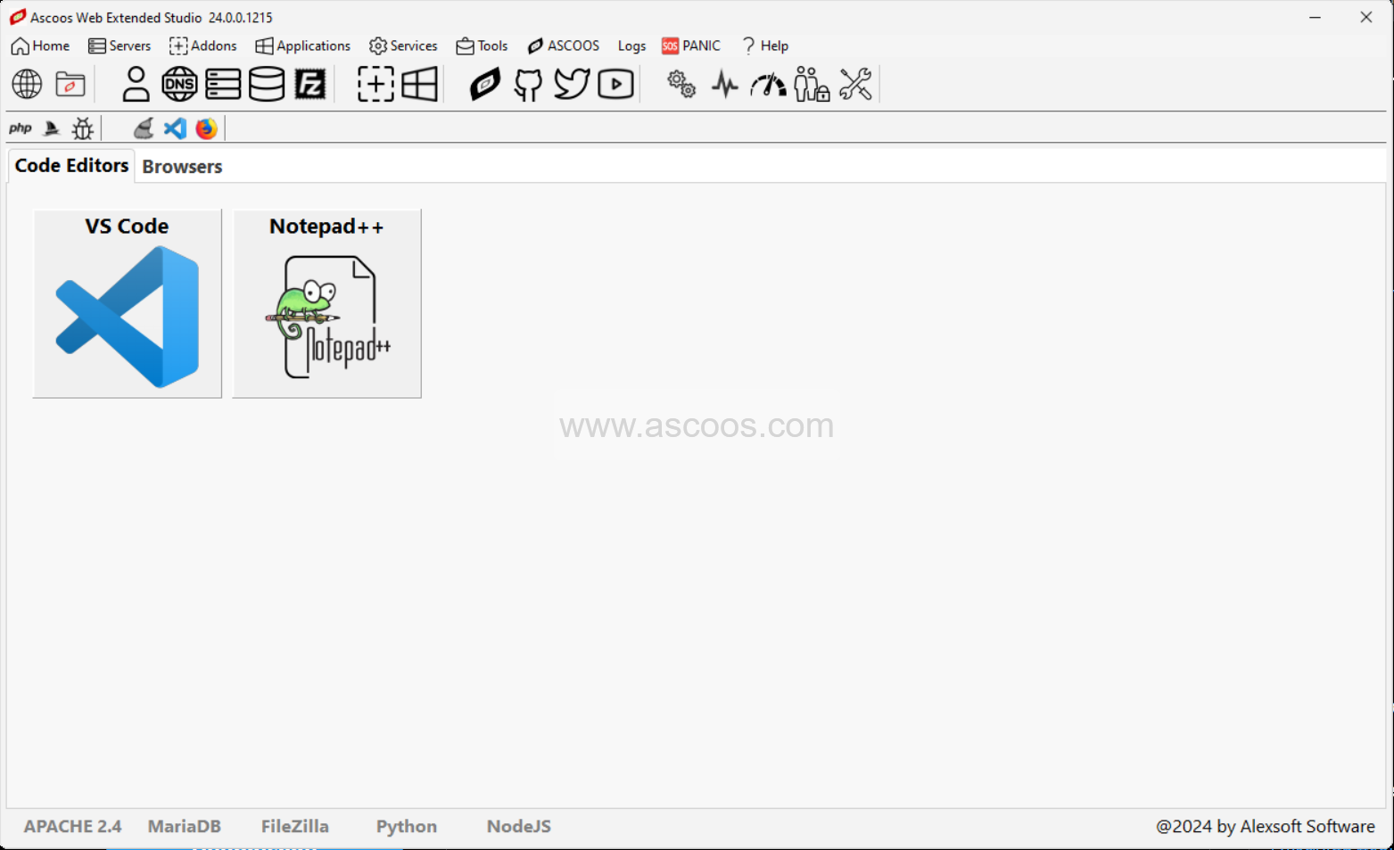Click the globe web icon in toolbar
1394x850 pixels.
(27, 84)
